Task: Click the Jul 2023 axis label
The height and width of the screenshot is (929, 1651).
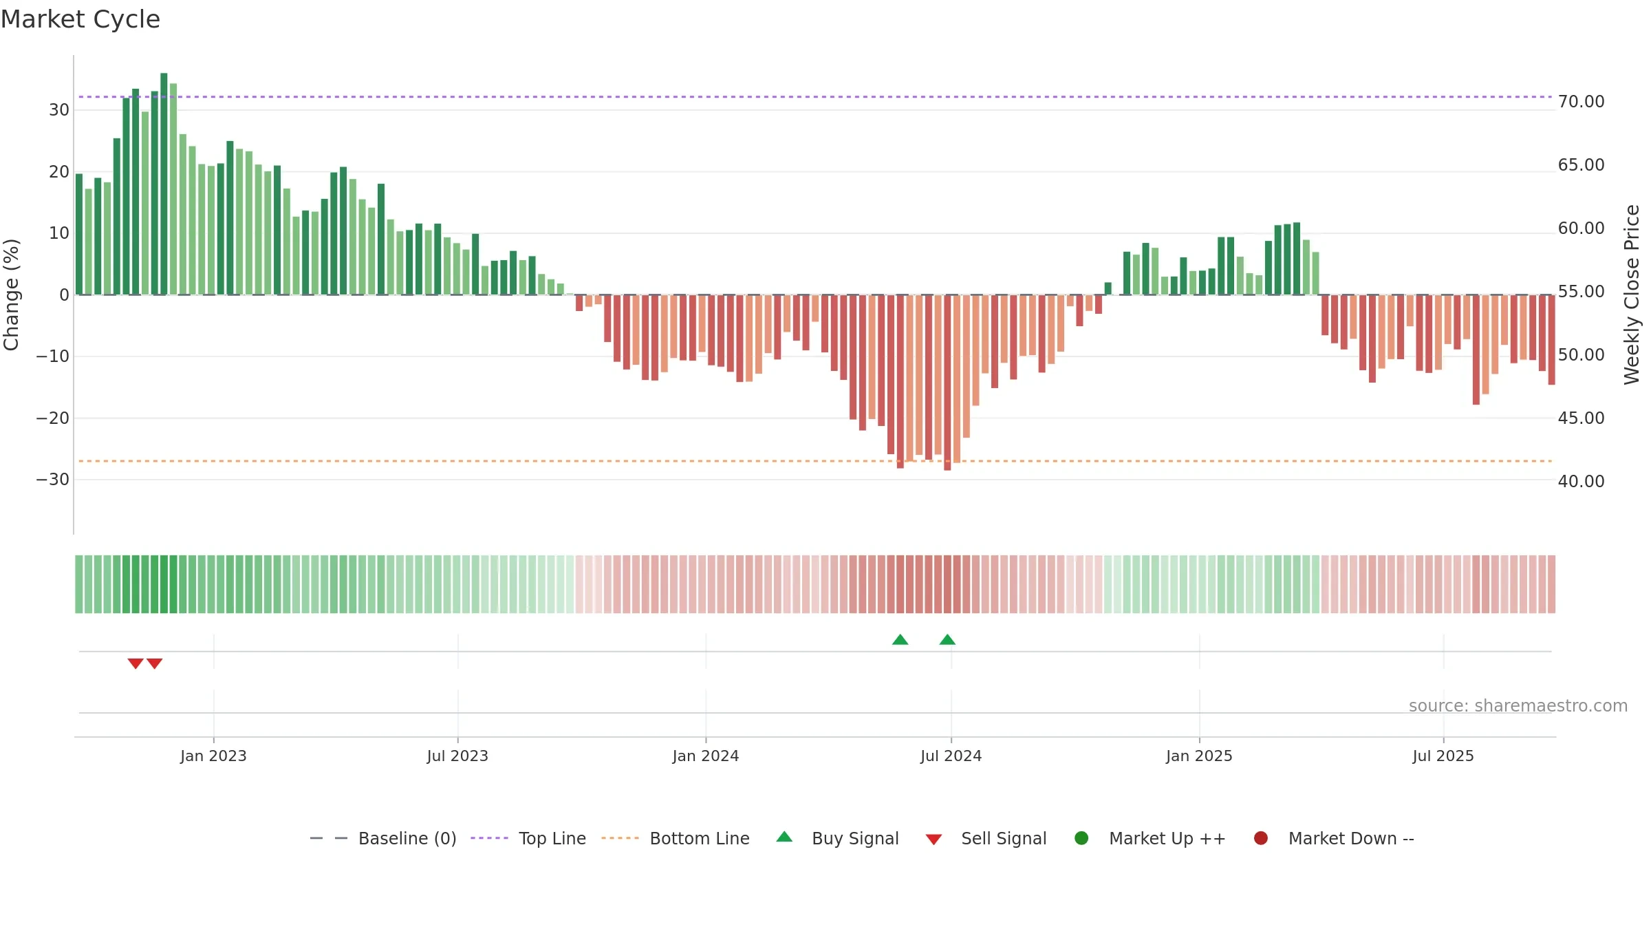Action: coord(457,756)
